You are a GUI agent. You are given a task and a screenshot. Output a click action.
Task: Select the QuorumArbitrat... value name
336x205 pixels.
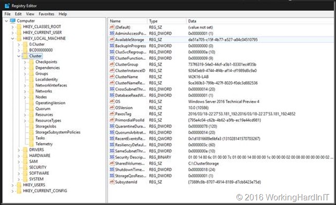130,133
